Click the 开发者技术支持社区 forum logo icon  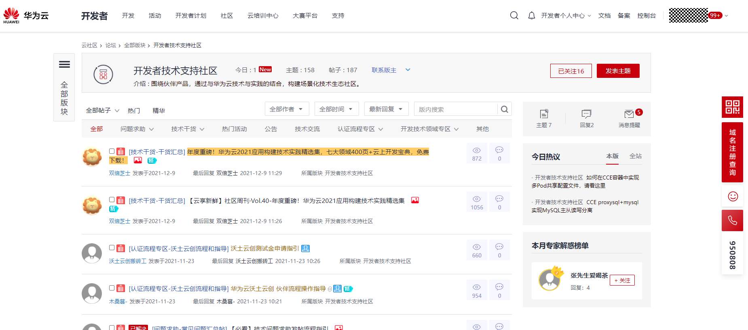point(103,74)
